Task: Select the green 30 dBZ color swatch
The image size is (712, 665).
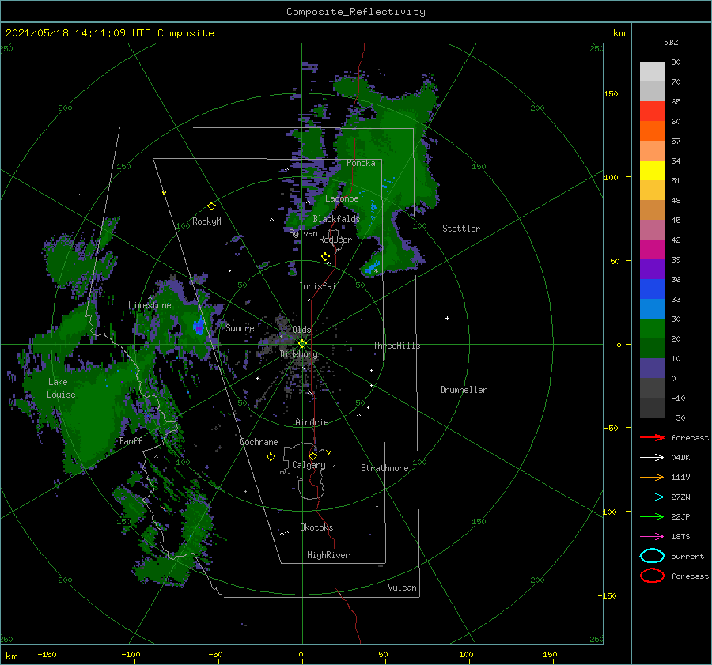Action: click(x=652, y=329)
